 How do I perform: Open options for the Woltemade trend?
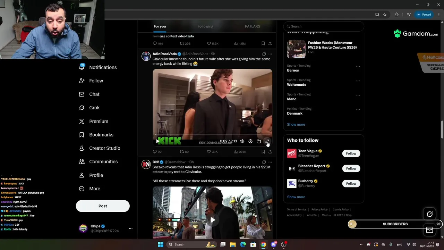tap(358, 81)
